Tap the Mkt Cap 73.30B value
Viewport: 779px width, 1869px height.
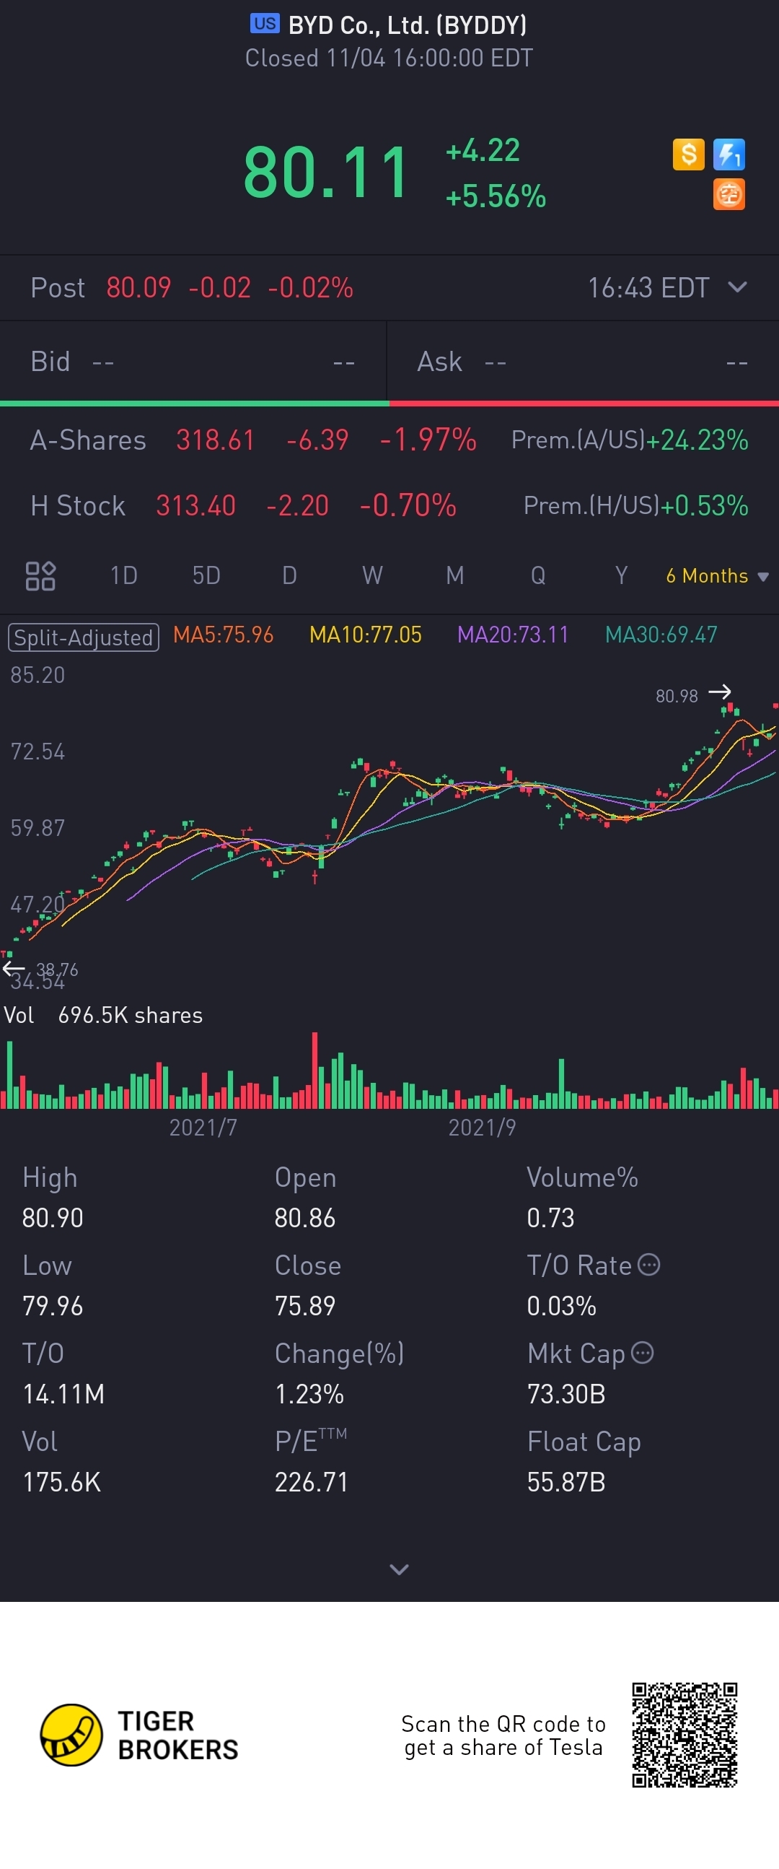pos(566,1394)
